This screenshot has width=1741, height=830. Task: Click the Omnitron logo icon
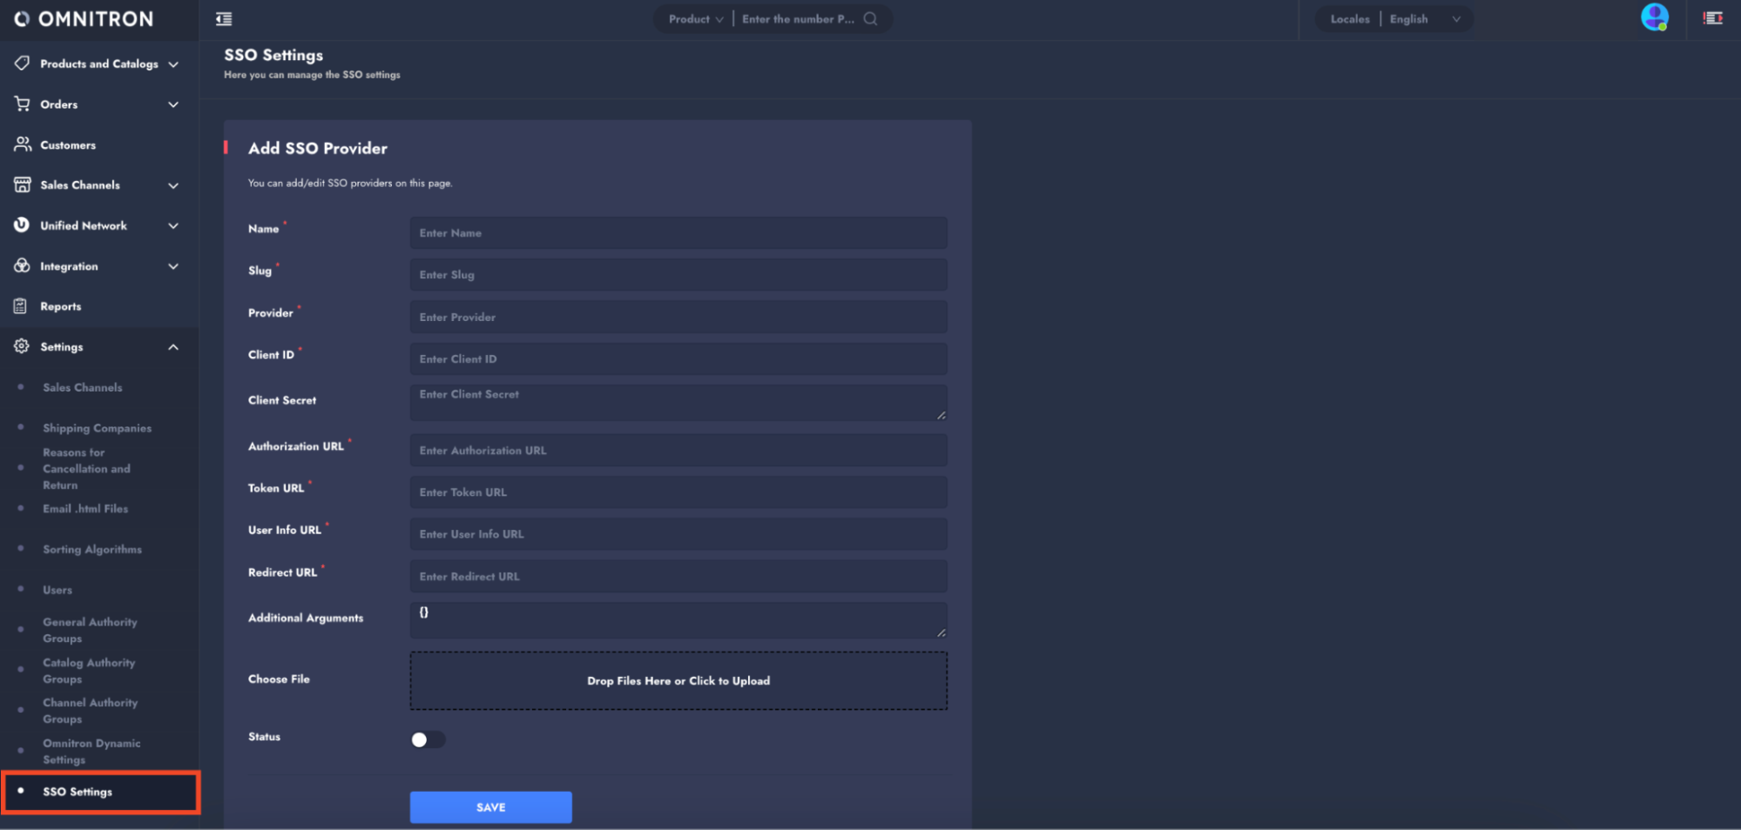(x=22, y=19)
